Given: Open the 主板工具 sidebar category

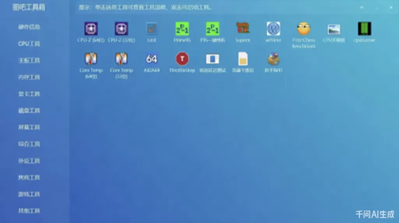Looking at the screenshot, I should 29,60.
